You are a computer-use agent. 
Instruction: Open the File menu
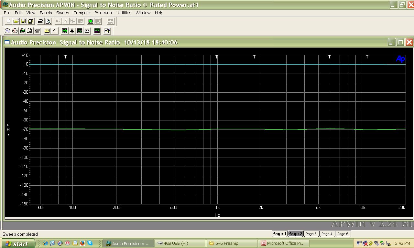point(7,13)
